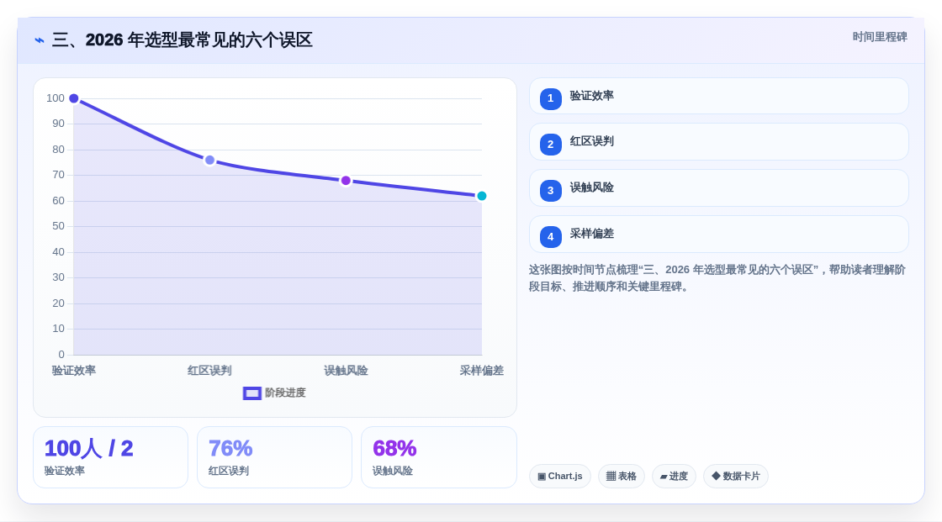Click the 数据卡片 tag chip
Screen dimensions: 942x522
pyautogui.click(x=736, y=477)
